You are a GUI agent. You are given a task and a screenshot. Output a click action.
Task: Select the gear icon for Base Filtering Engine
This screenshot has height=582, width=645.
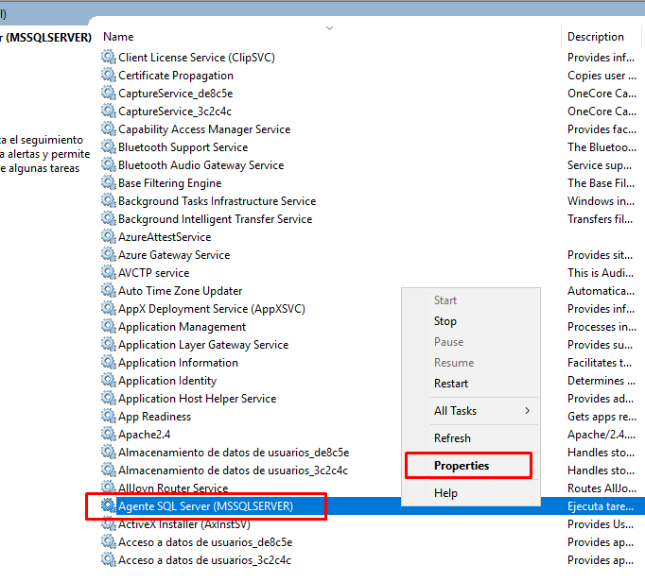pos(109,183)
